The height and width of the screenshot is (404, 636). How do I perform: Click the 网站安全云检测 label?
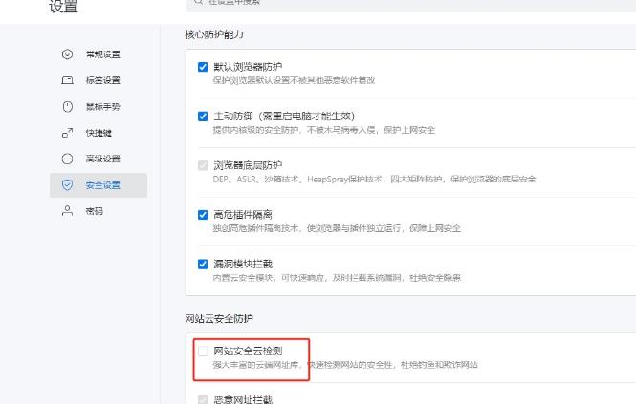tap(248, 351)
